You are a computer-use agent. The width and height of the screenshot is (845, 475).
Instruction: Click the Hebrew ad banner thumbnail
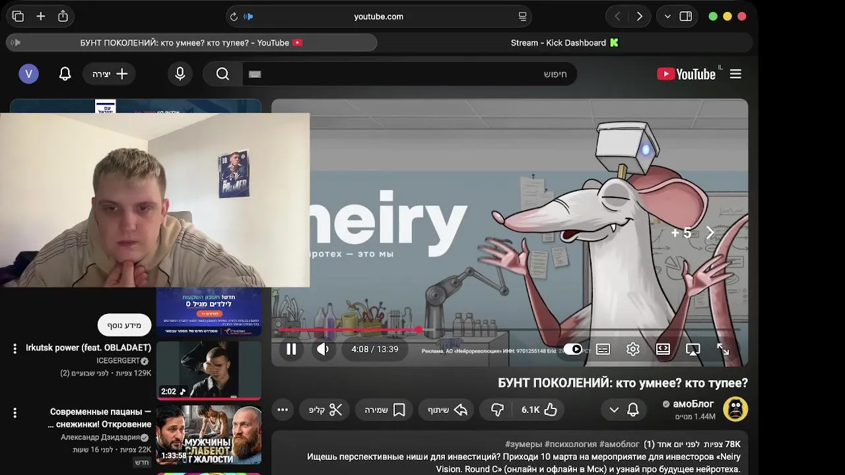pyautogui.click(x=209, y=311)
